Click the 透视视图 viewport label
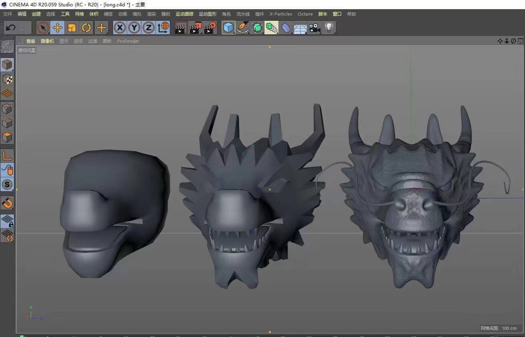Viewport: 525px width, 337px height. 27,50
